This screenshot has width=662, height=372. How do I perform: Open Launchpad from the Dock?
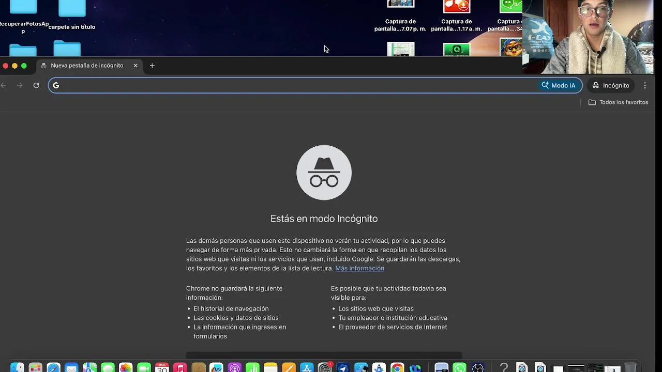point(35,368)
